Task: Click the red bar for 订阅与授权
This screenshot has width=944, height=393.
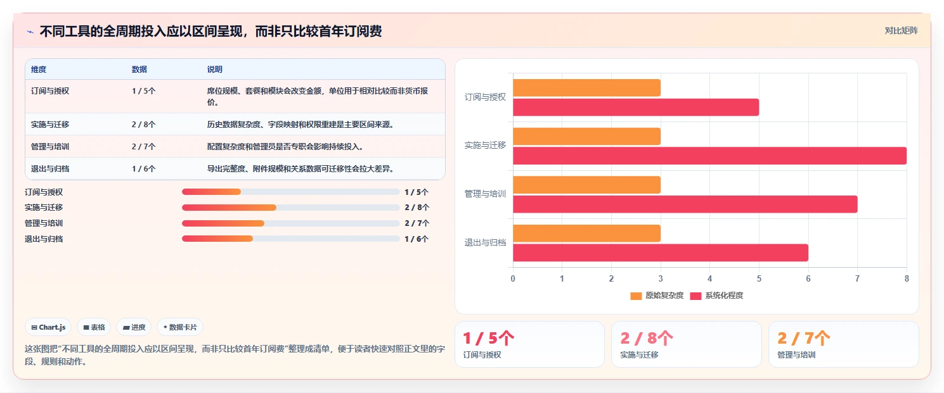Action: [x=636, y=107]
